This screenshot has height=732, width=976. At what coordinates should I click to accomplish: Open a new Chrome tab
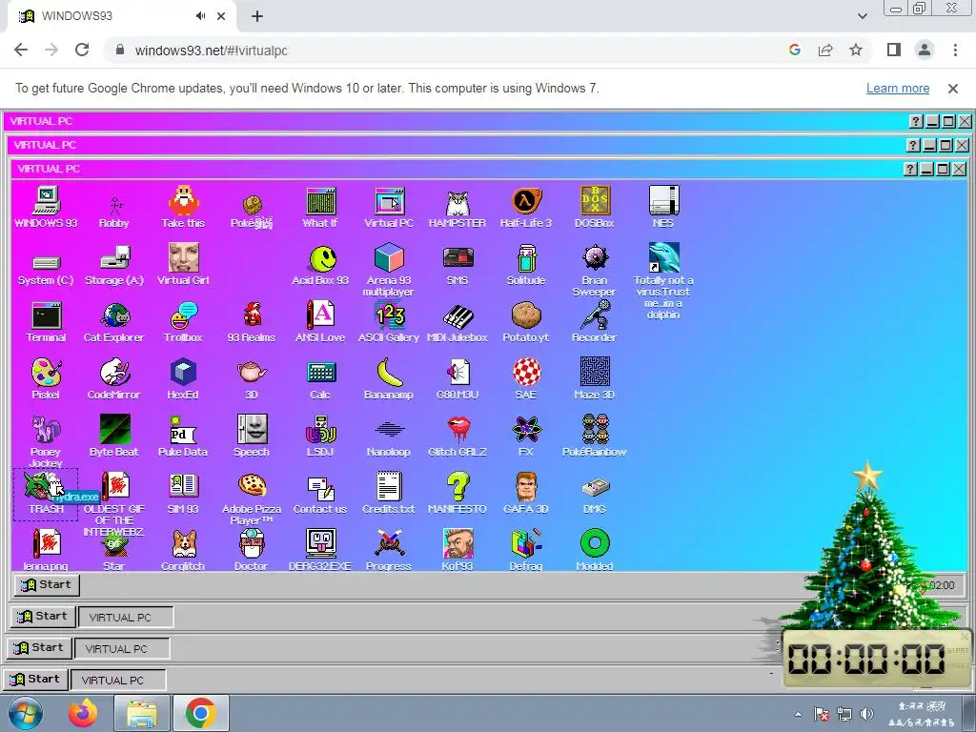pos(257,16)
